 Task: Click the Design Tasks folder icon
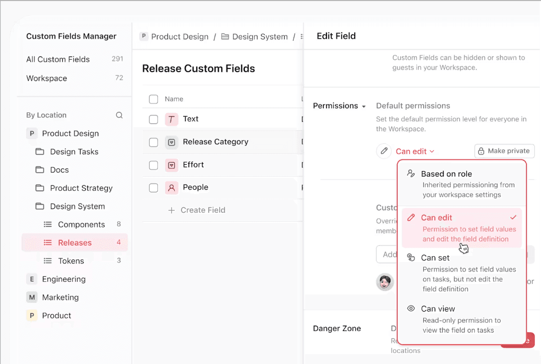(40, 152)
